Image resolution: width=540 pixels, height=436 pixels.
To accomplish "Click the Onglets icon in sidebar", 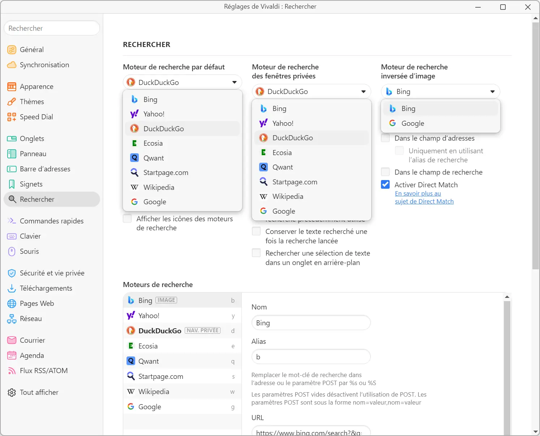I will 12,138.
